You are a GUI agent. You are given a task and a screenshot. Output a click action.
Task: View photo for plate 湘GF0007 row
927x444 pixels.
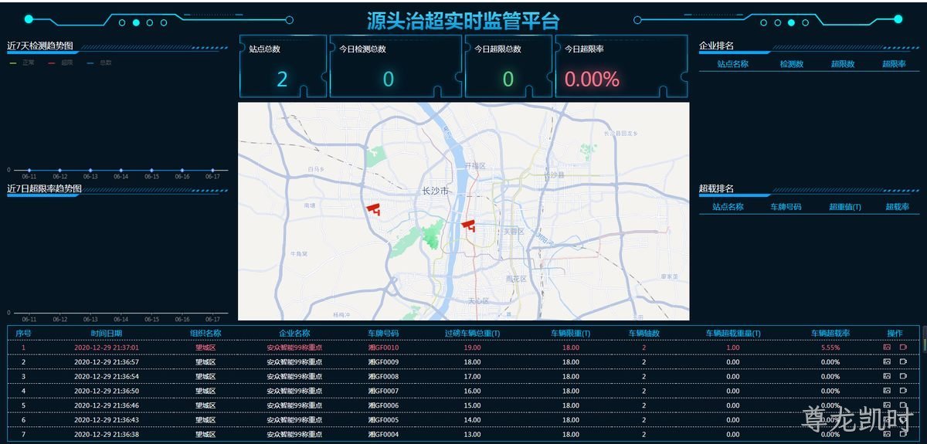(x=887, y=391)
